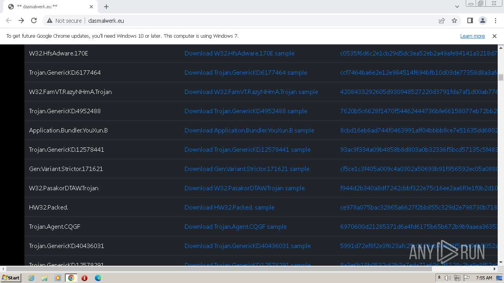Open Windows Media Player from taskbar
This screenshot has width=504, height=283.
(58, 278)
